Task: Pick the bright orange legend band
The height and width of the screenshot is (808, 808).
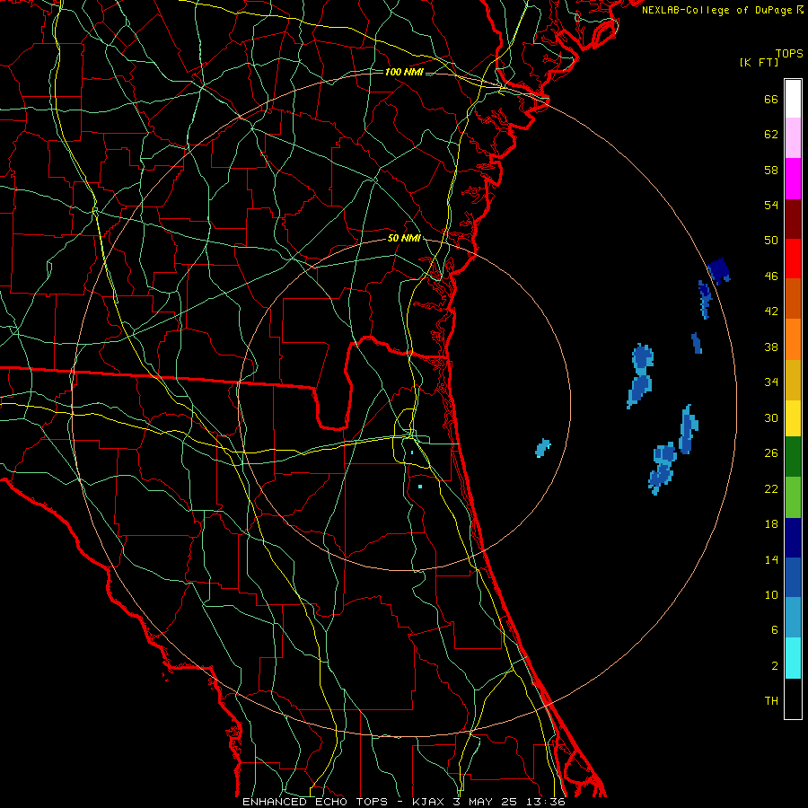Action: click(x=793, y=339)
